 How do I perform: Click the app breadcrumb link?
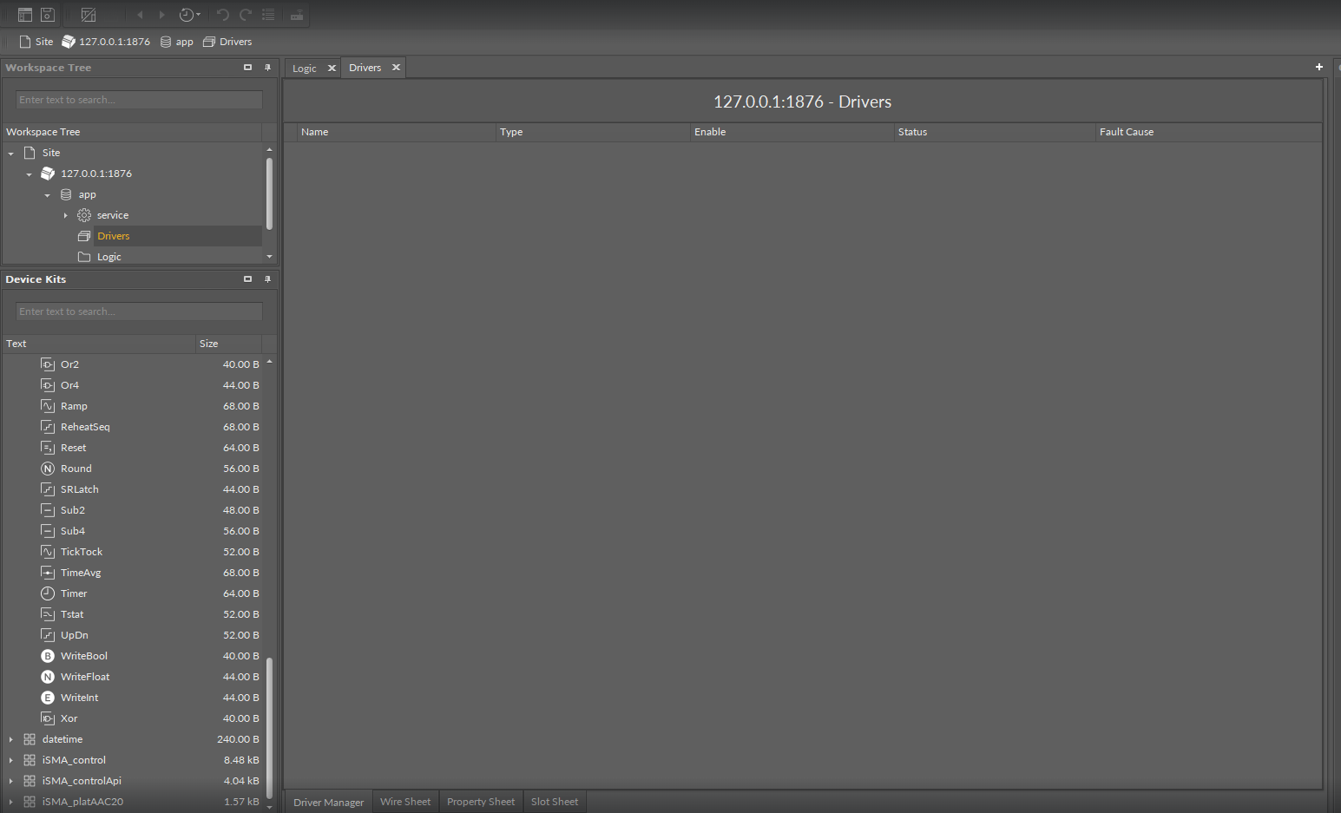tap(184, 42)
